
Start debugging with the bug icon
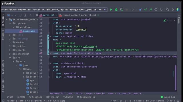116,10
